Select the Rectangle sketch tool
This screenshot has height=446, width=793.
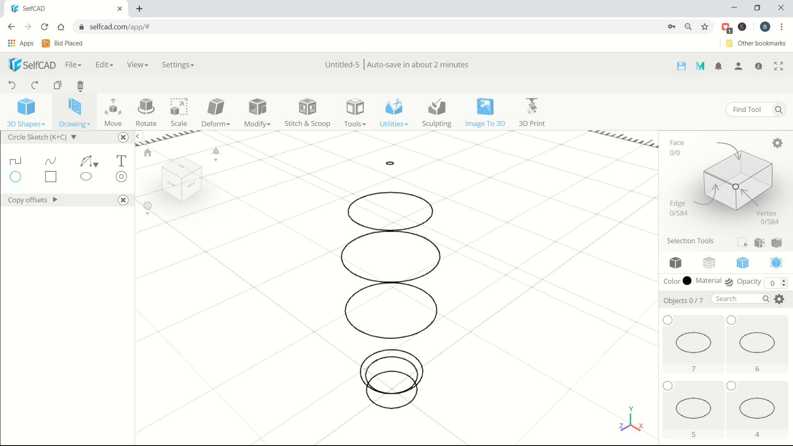click(x=50, y=177)
